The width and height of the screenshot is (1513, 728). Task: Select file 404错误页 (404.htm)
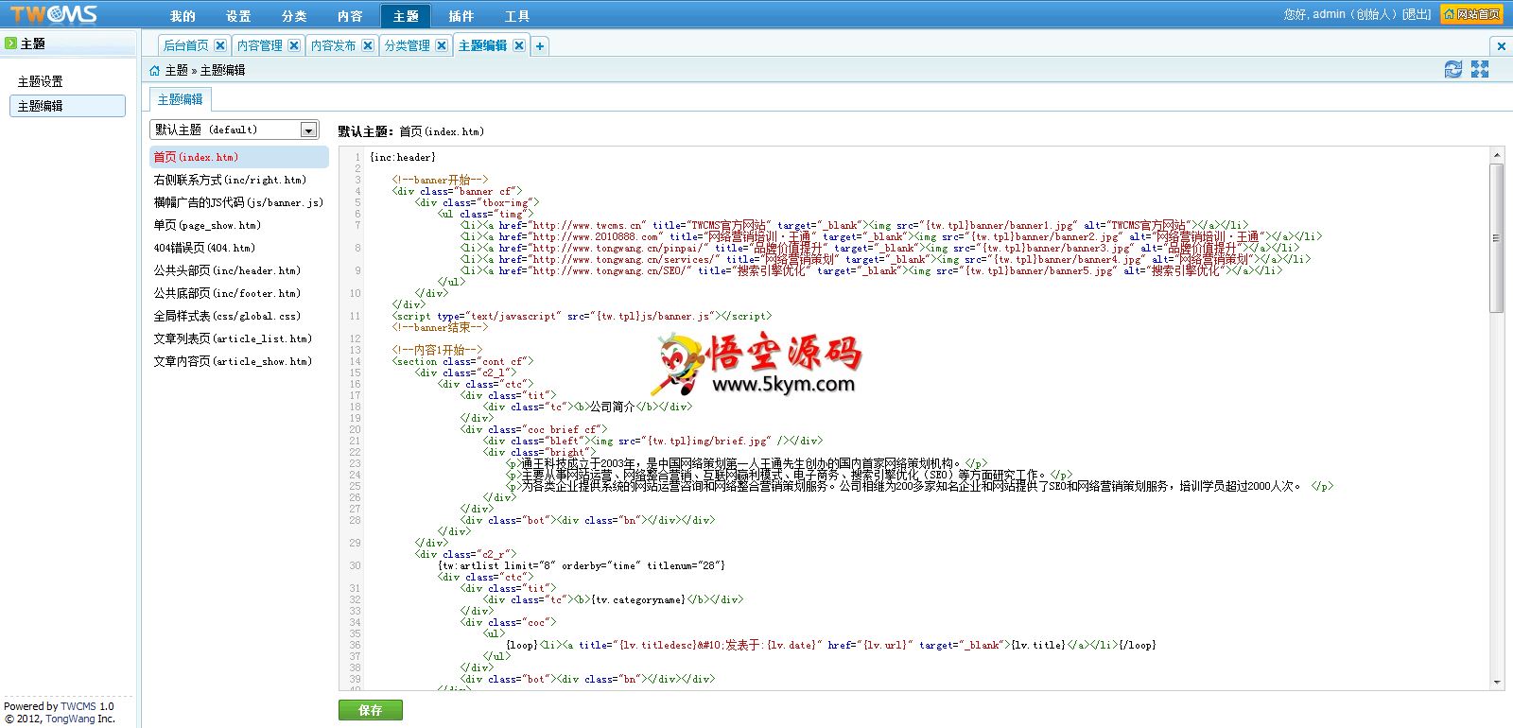(x=239, y=248)
